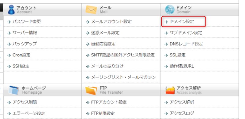Screen dimensions: 245x119
Task: Open Cron設定 link
Action: [21, 55]
